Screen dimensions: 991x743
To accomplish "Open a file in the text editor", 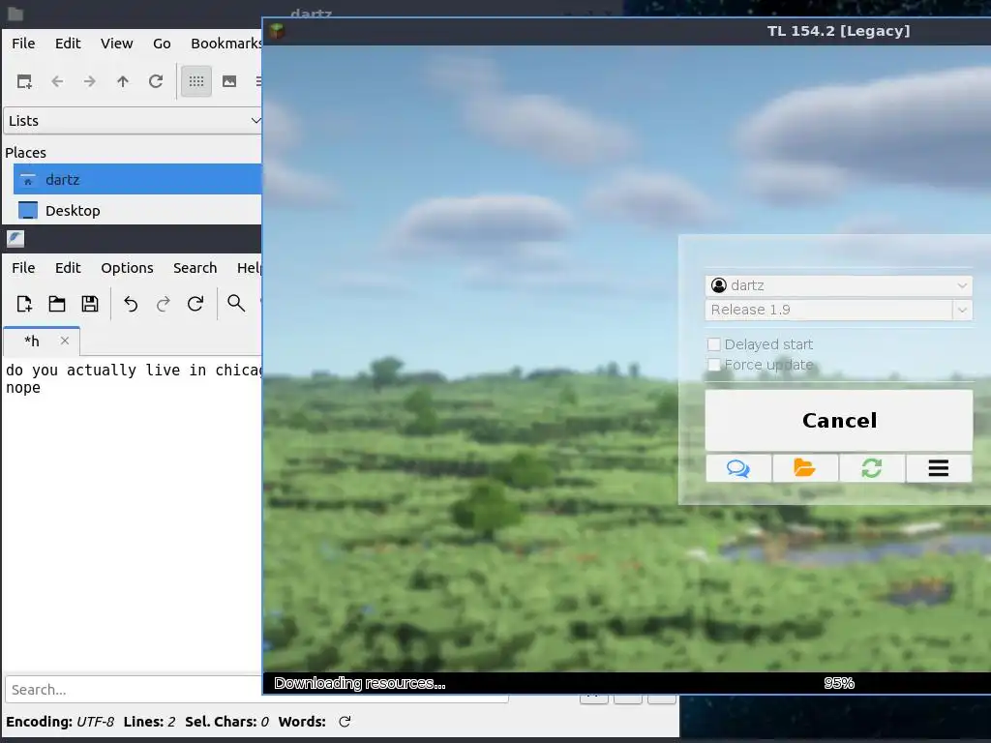I will (57, 304).
